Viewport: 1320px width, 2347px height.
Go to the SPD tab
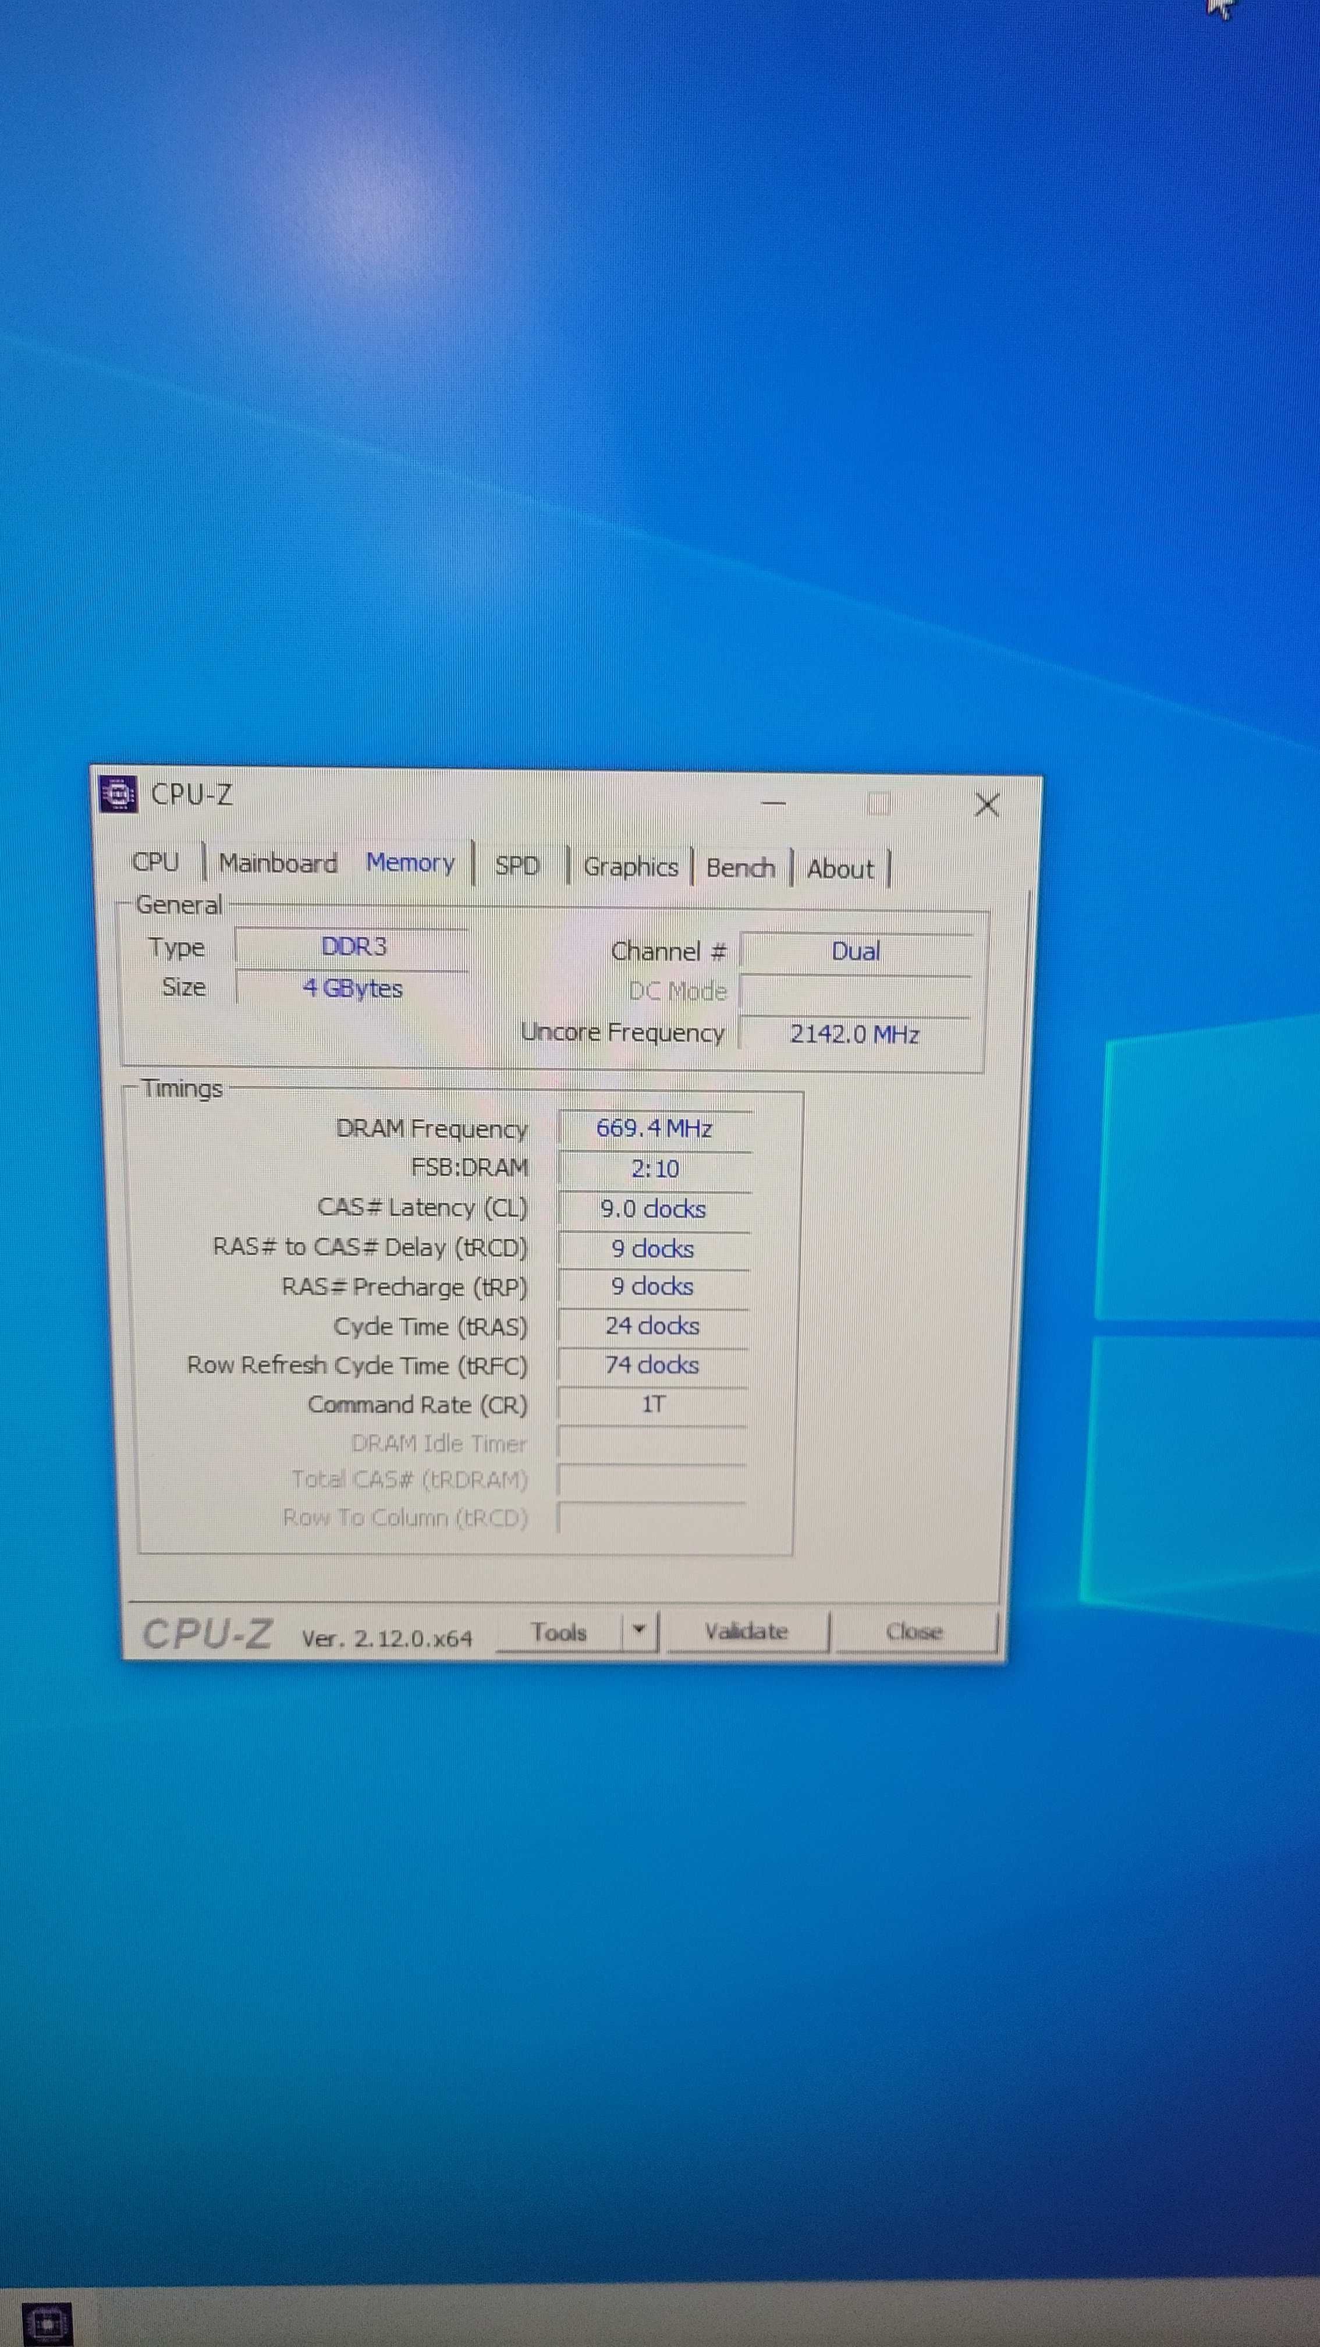[x=517, y=866]
